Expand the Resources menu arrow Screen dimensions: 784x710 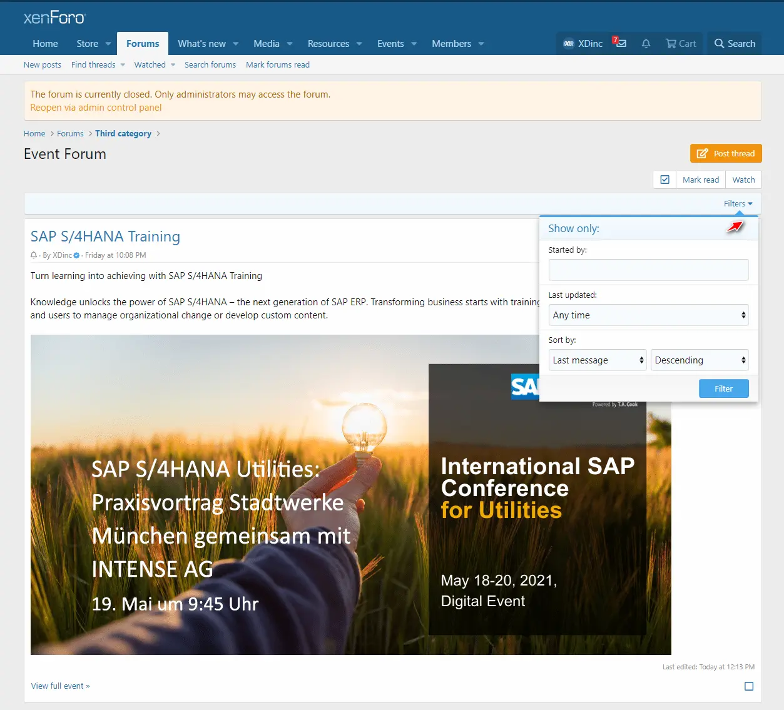(x=359, y=44)
